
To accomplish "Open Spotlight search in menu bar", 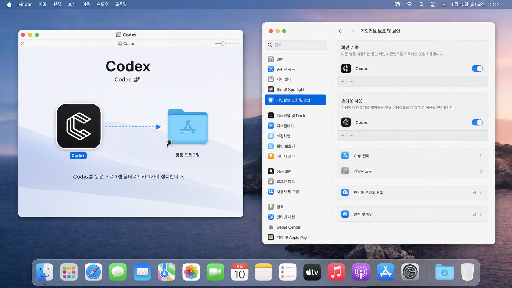I will pos(421,4).
